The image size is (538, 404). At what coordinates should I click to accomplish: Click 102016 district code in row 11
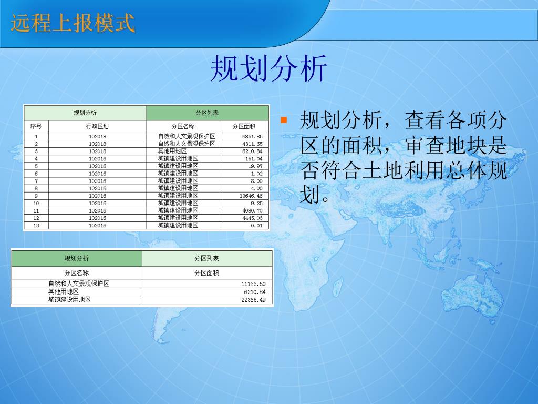97,210
